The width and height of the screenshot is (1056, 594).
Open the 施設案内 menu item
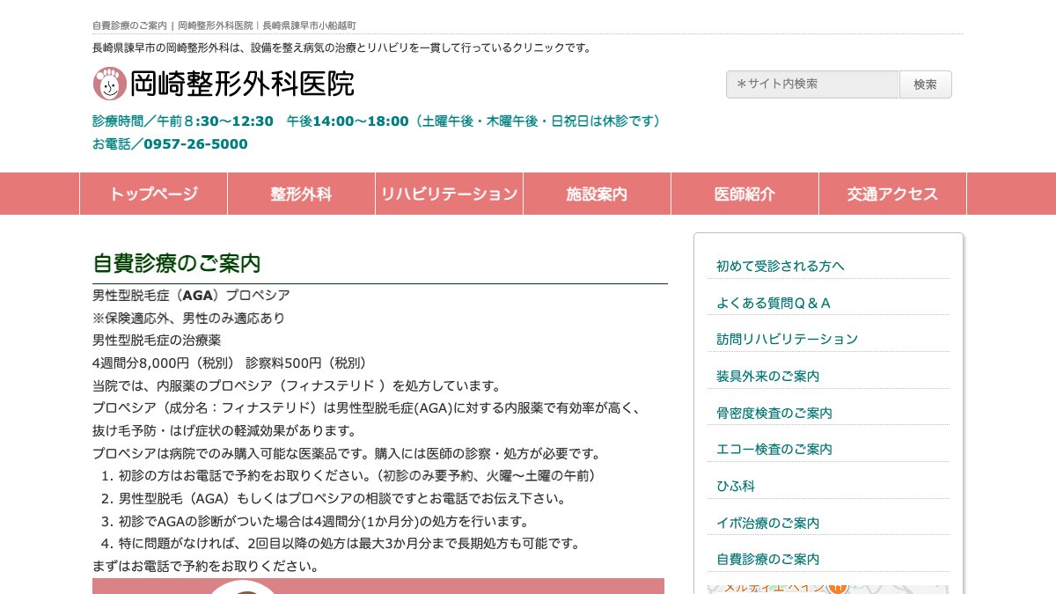pyautogui.click(x=597, y=194)
